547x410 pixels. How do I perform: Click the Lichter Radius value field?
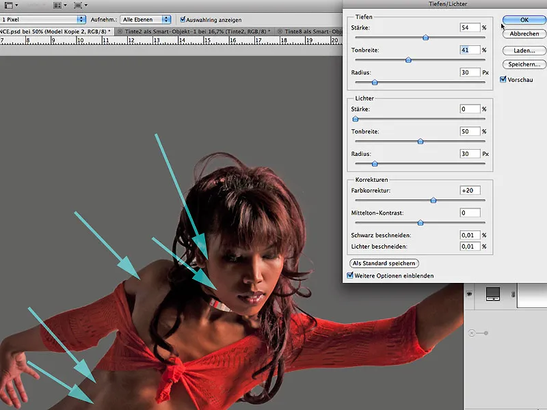coord(470,154)
